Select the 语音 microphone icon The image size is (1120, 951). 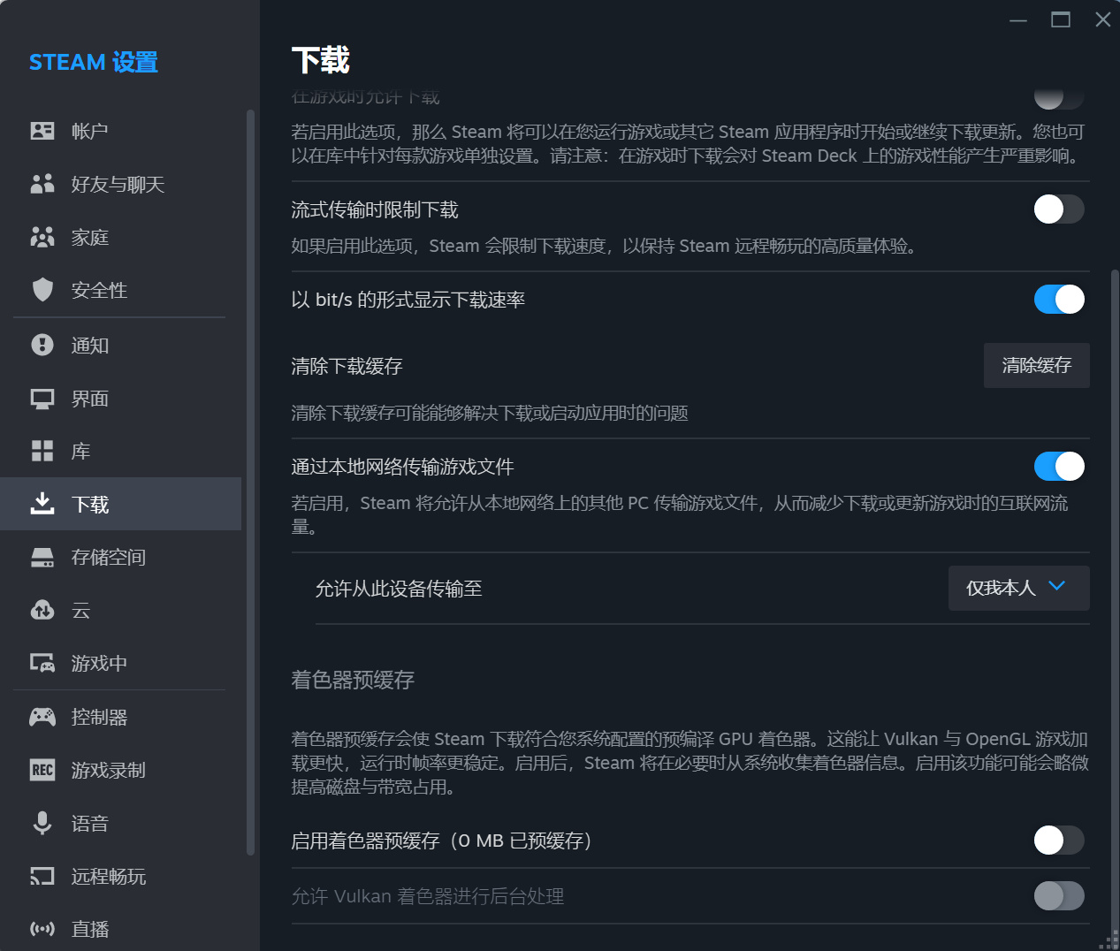(x=42, y=823)
